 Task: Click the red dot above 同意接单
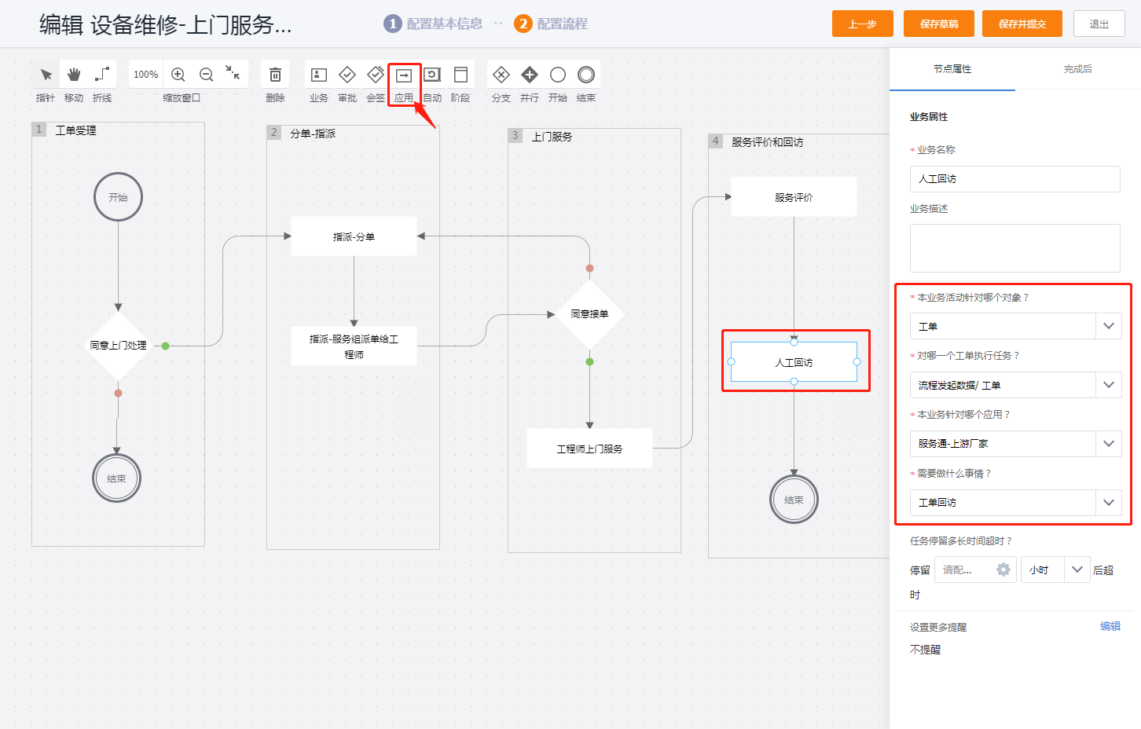(589, 268)
